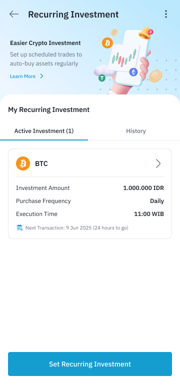Go back using the left arrow icon
Viewport: 180px width, 388px height.
(x=14, y=14)
